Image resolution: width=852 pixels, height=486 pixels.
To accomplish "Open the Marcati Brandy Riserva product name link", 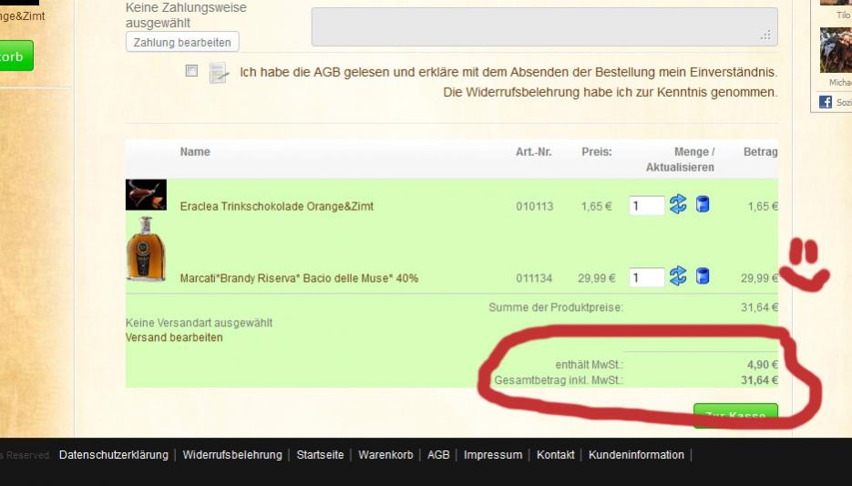I will click(x=299, y=278).
